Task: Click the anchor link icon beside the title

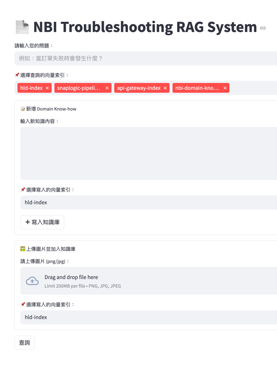Action: point(263,28)
